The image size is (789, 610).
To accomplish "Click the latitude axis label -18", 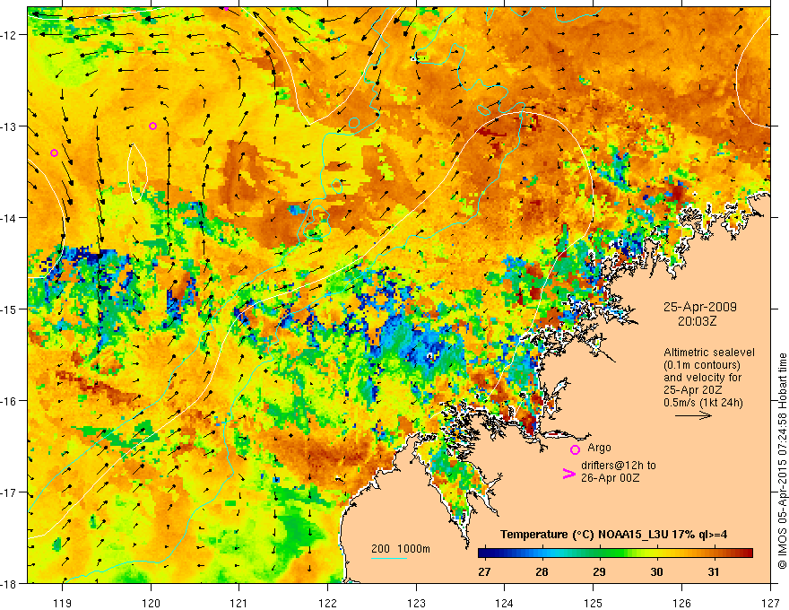I will (x=10, y=583).
